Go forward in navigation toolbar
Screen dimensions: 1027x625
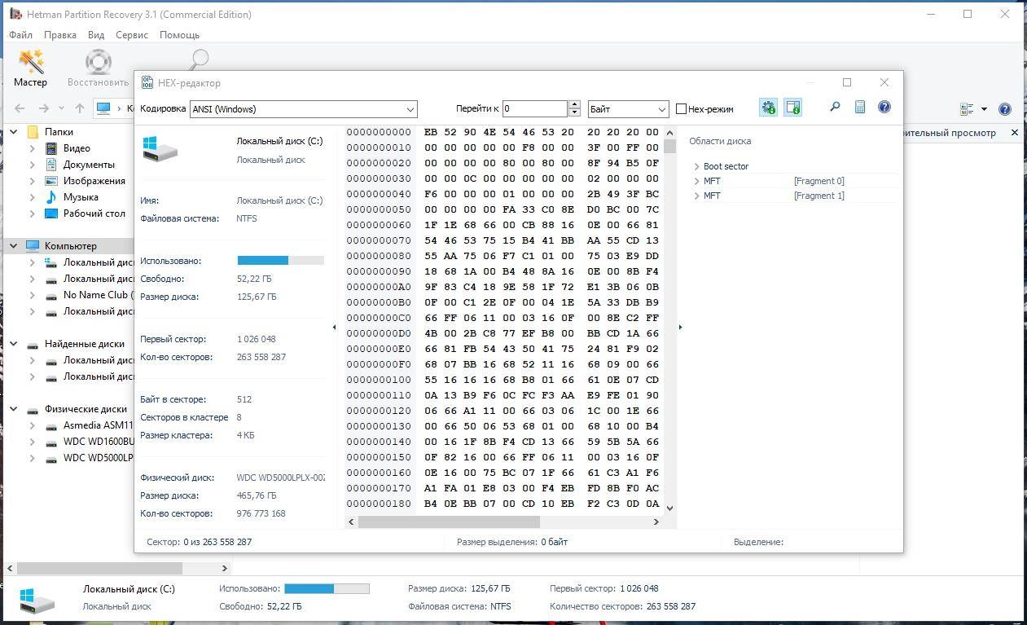44,108
